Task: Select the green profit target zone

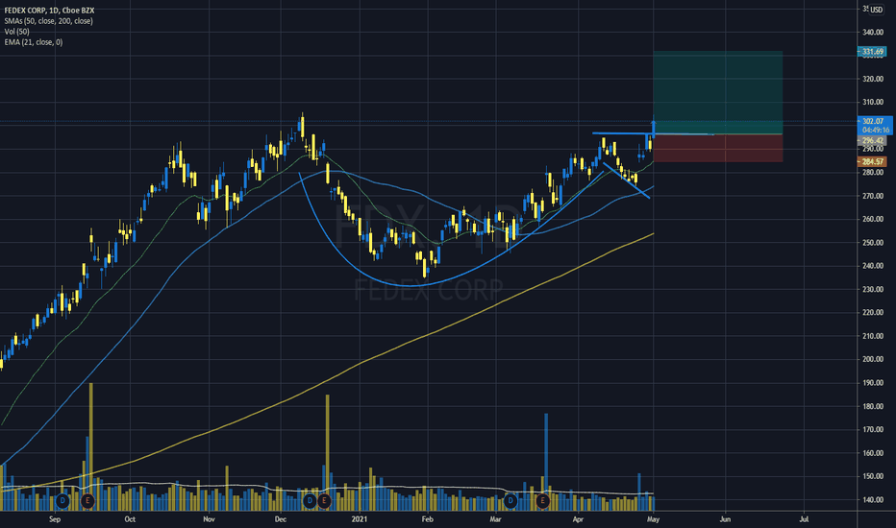Action: 718,92
